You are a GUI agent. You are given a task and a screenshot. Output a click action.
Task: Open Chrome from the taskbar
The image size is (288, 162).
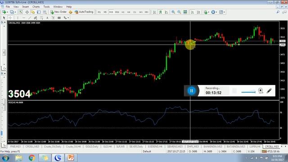(31, 158)
